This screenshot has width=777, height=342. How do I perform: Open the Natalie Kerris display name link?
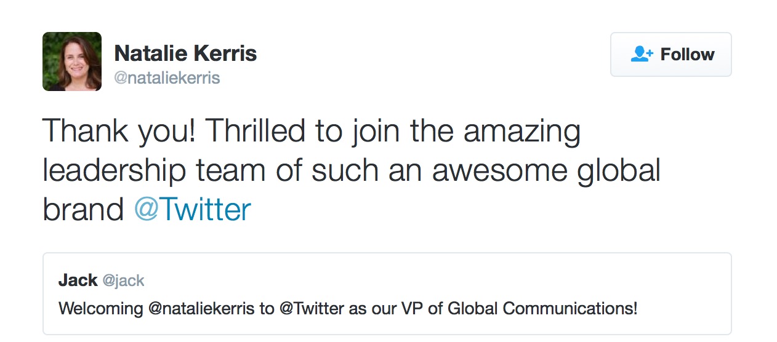(185, 54)
